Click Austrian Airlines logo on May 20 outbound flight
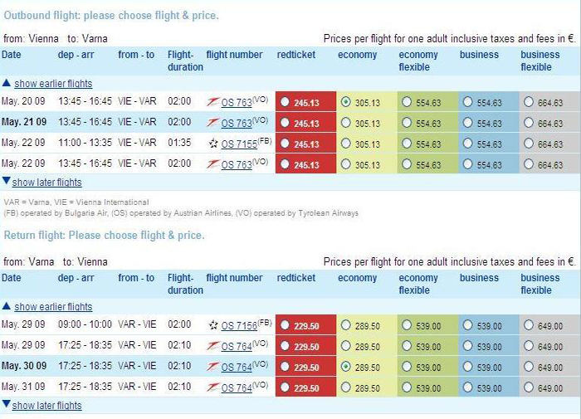 [212, 101]
